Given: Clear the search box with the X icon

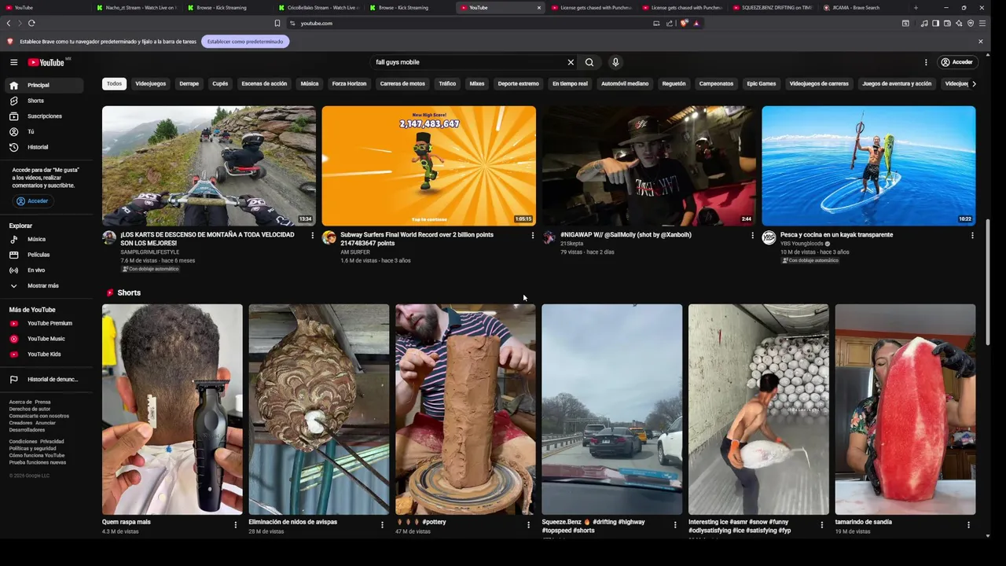Looking at the screenshot, I should [x=571, y=62].
